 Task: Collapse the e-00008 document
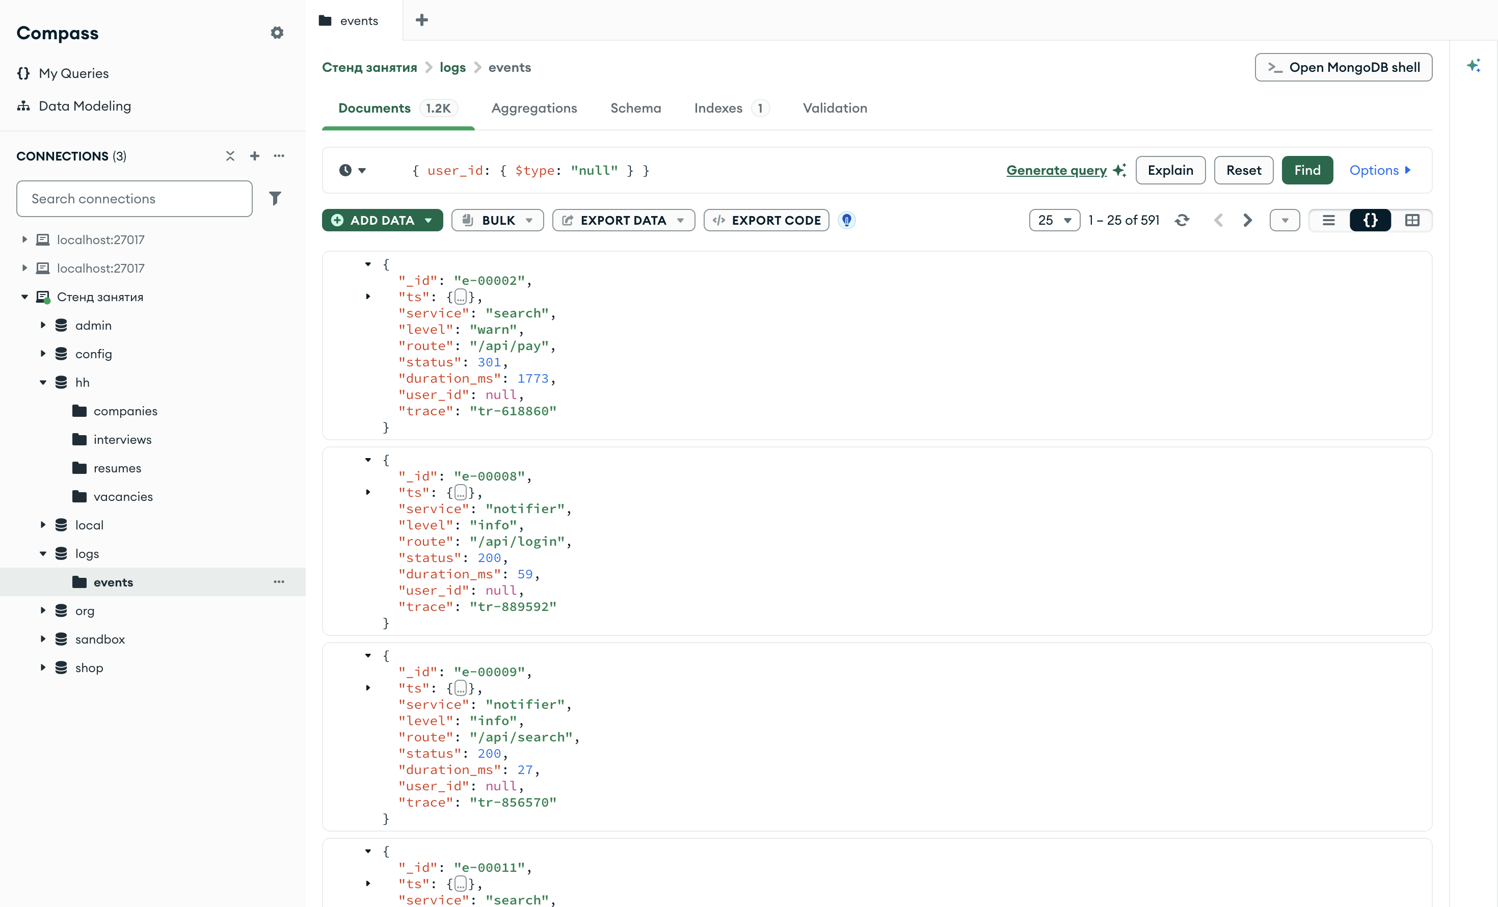click(368, 460)
